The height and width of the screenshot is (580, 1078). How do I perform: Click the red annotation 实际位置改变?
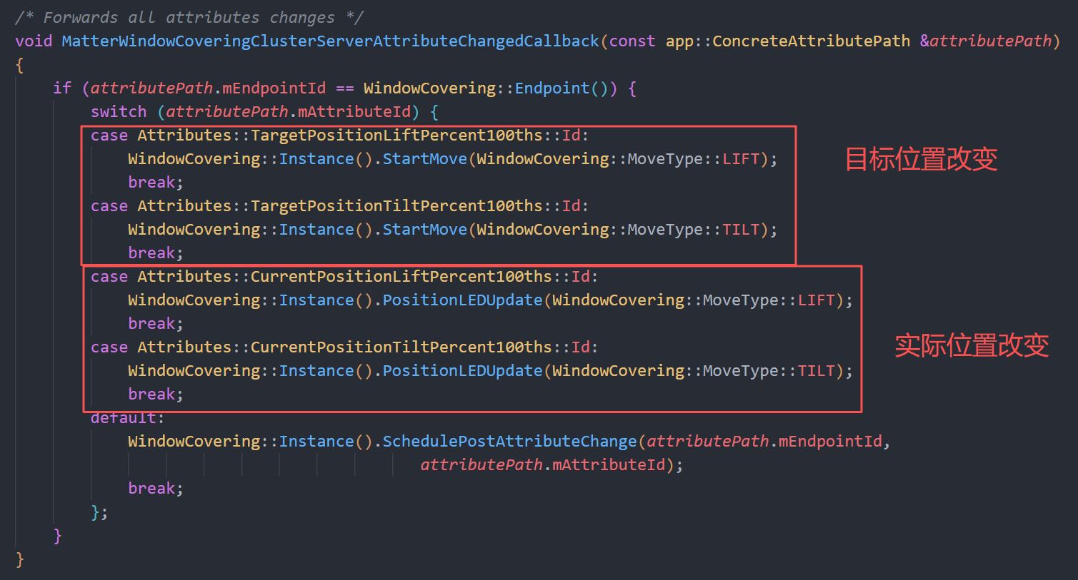click(971, 345)
